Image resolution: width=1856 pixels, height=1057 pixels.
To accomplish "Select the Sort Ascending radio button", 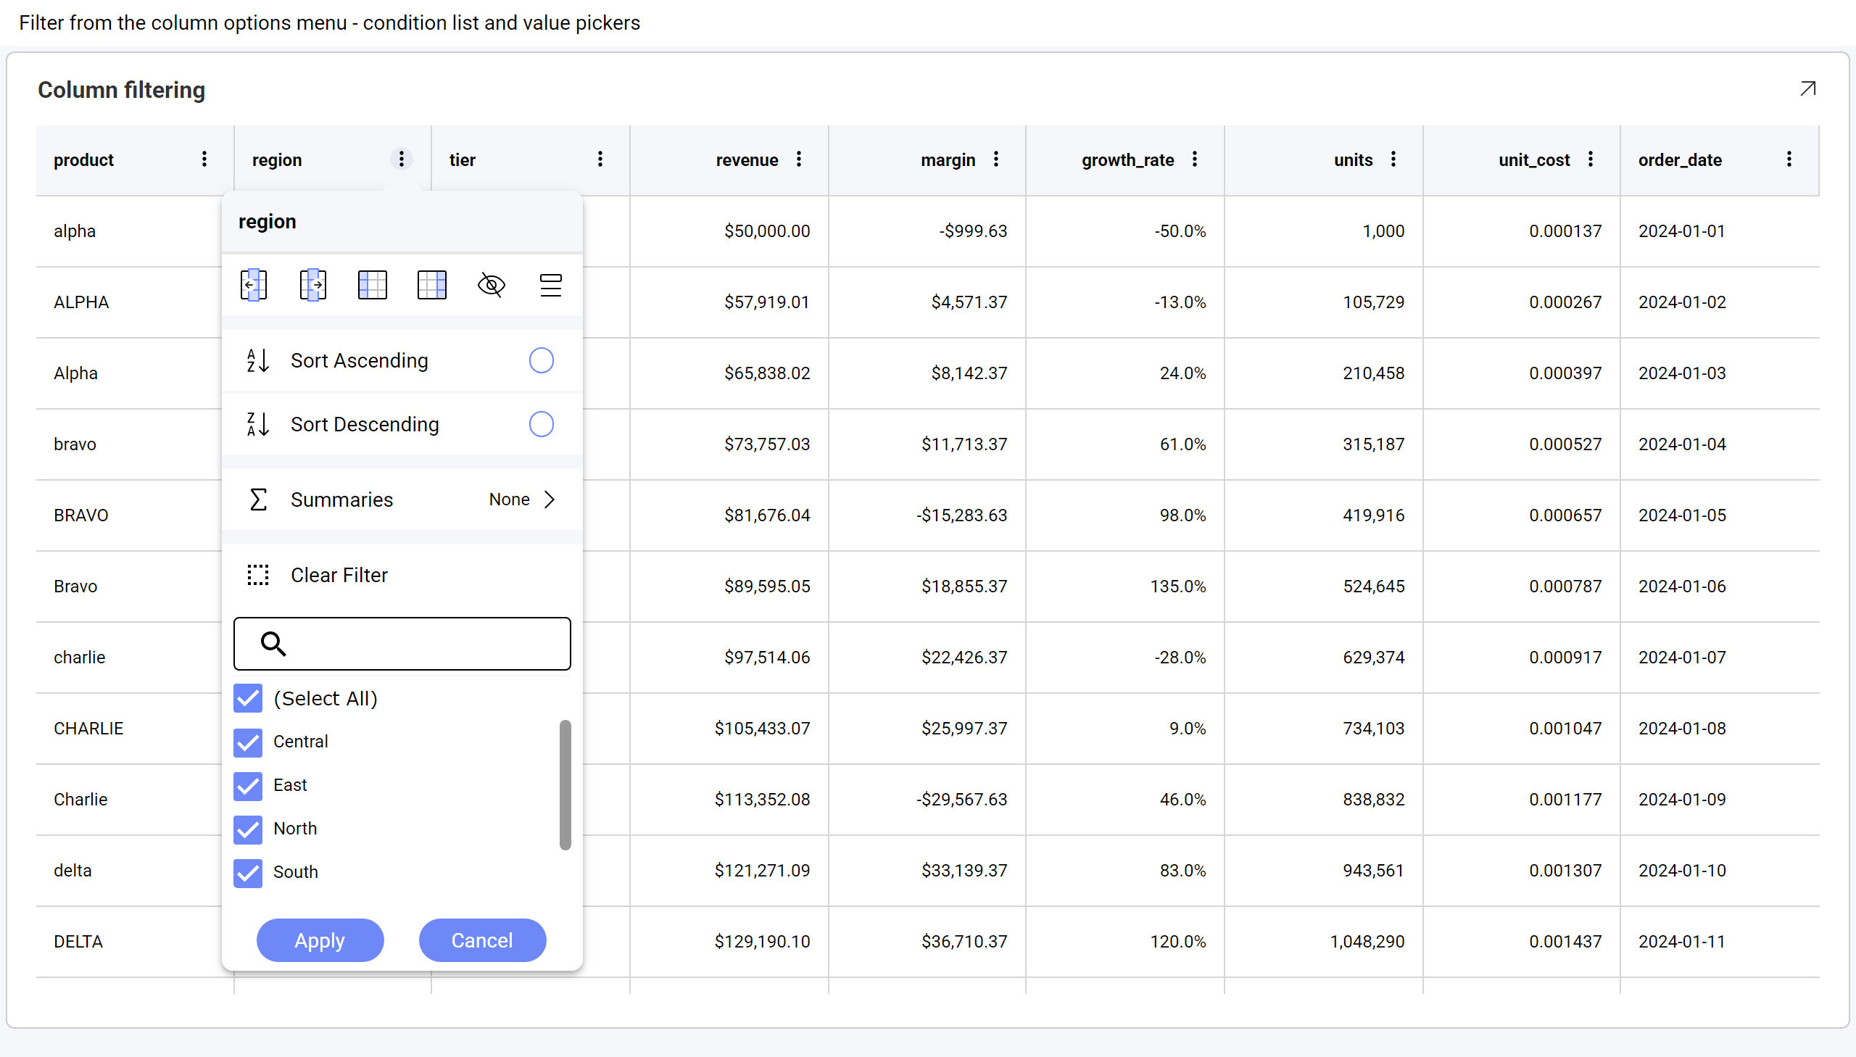I will (542, 360).
